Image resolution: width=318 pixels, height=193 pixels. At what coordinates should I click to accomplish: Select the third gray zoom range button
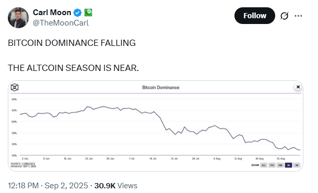click(x=280, y=165)
